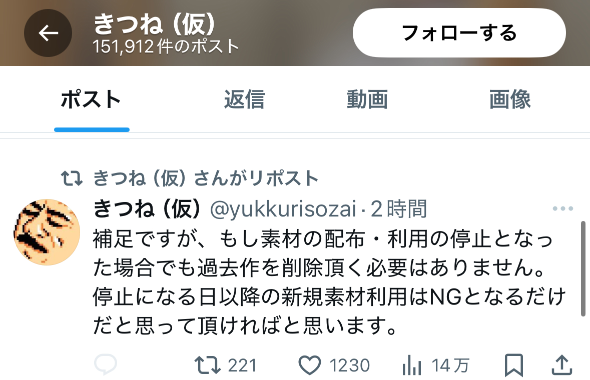Screen dimensions: 590x380
Task: Click the reply speech bubble icon
Action: coord(106,364)
